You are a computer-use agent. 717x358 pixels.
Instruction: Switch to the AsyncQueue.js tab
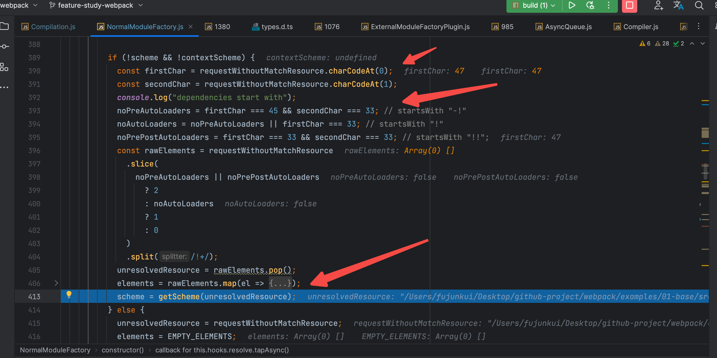[568, 27]
